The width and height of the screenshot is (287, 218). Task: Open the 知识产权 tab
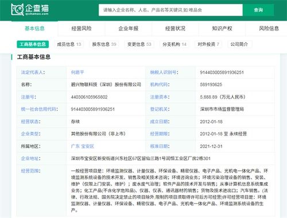222,29
